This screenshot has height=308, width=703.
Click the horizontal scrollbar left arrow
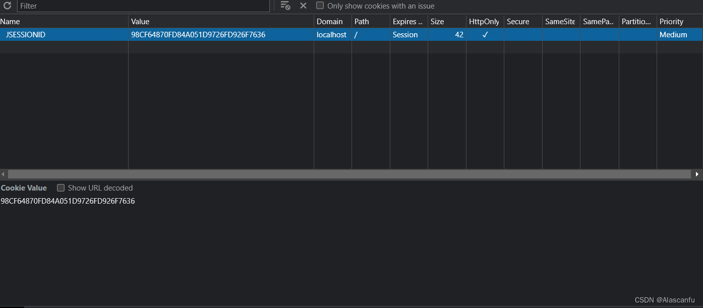pyautogui.click(x=4, y=174)
